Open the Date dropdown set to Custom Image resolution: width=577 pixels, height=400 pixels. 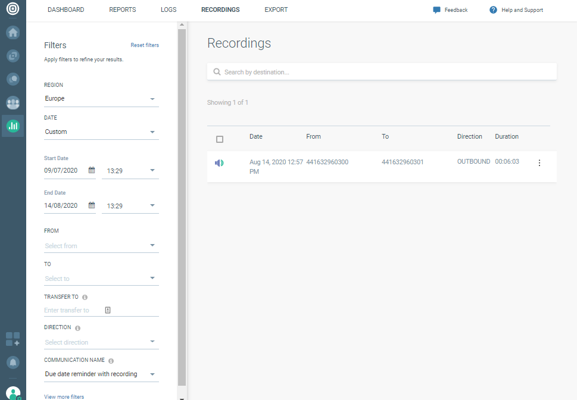(101, 132)
